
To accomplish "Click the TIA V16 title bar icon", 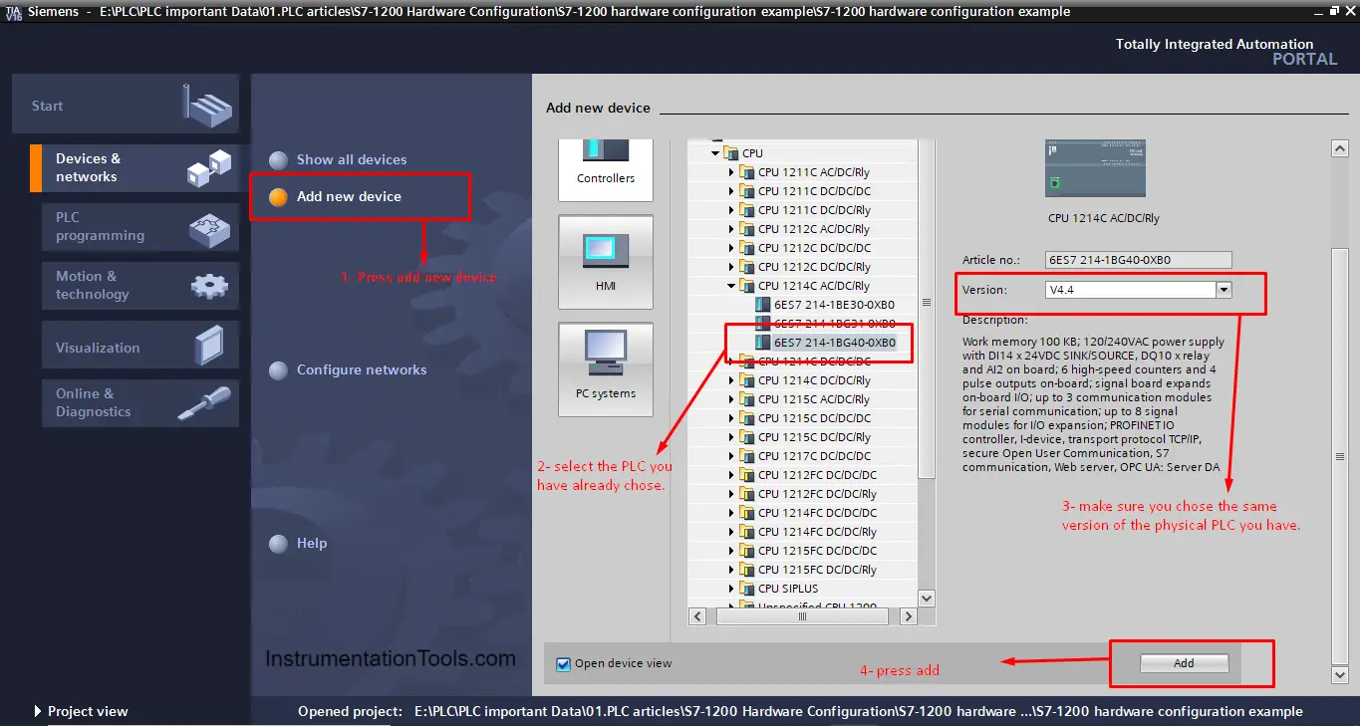I will click(x=12, y=12).
